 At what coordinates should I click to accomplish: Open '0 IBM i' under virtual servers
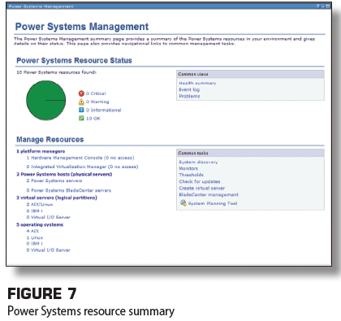click(34, 210)
